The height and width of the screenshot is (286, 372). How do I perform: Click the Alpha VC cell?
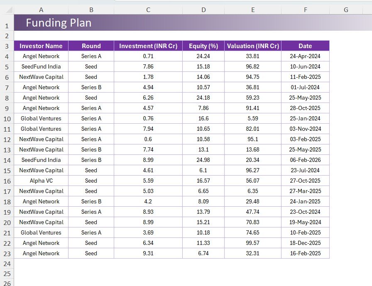[40, 181]
